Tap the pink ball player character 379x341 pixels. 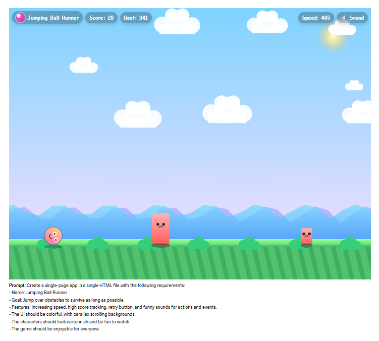coord(53,236)
